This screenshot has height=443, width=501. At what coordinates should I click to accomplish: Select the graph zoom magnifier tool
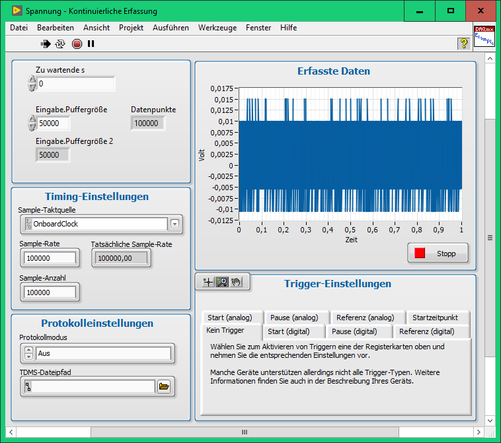[x=221, y=282]
